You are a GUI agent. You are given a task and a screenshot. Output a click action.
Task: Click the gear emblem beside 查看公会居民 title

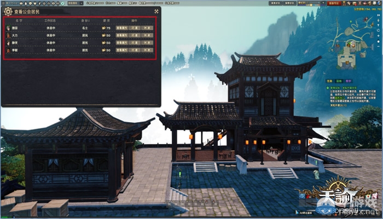click(8, 11)
